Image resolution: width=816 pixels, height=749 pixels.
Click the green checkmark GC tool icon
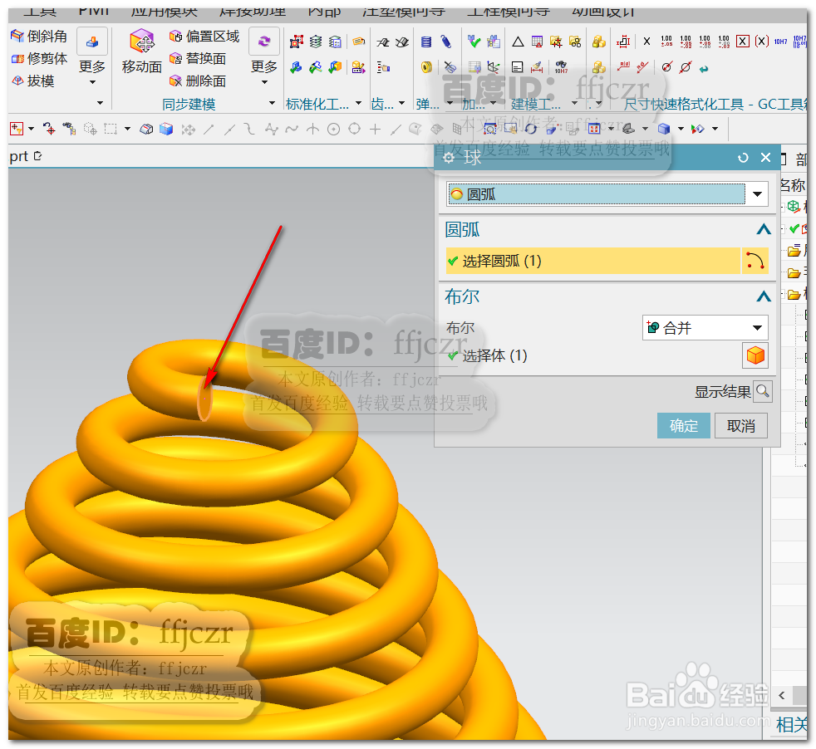[474, 42]
